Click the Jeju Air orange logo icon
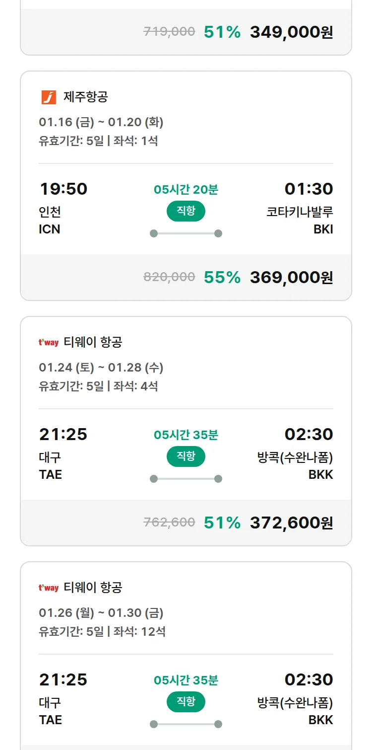The width and height of the screenshot is (372, 750). (x=49, y=97)
